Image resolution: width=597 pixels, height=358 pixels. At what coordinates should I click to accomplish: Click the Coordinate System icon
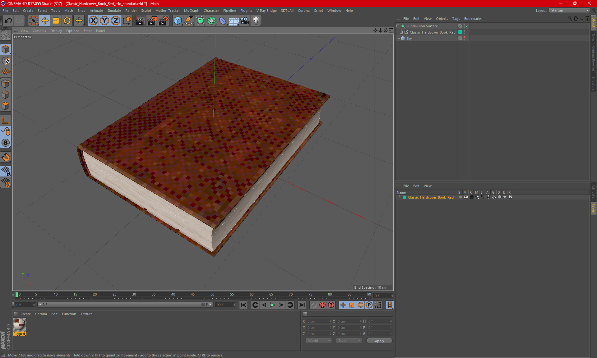[x=127, y=21]
